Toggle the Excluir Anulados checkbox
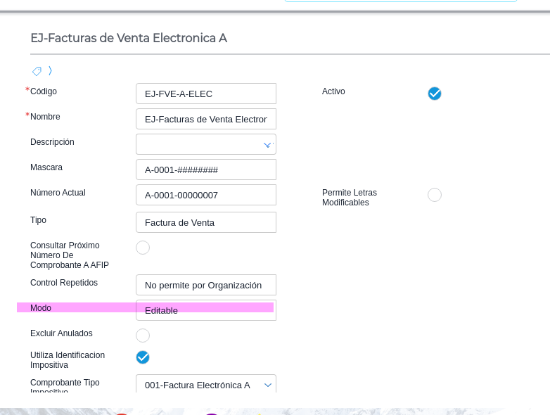 [143, 336]
